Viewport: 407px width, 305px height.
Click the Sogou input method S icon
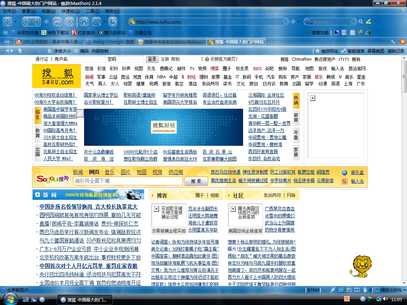344,181
